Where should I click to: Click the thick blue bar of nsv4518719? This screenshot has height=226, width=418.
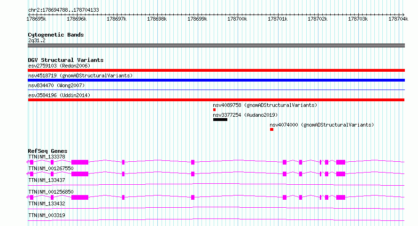216,80
